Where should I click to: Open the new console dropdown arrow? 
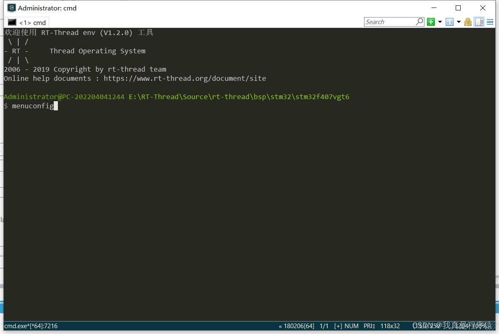(440, 22)
